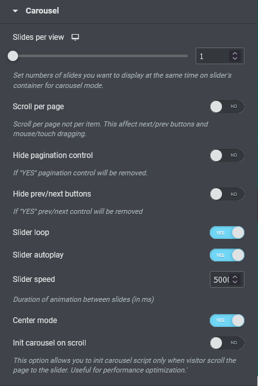This screenshot has width=258, height=386.
Task: Enable Init carousel on scroll switch
Action: coord(227,343)
